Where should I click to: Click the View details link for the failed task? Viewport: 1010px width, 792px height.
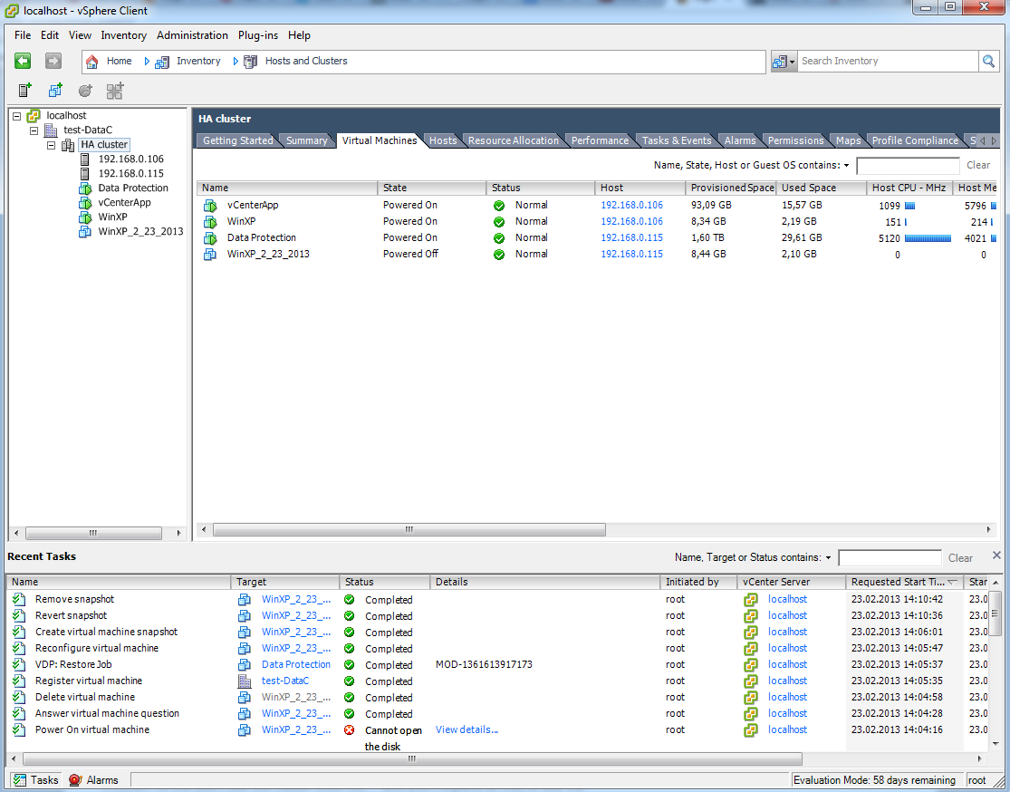click(x=467, y=730)
